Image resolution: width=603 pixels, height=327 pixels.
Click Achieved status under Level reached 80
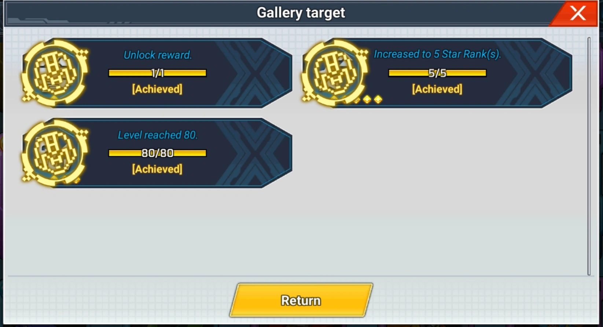point(157,169)
